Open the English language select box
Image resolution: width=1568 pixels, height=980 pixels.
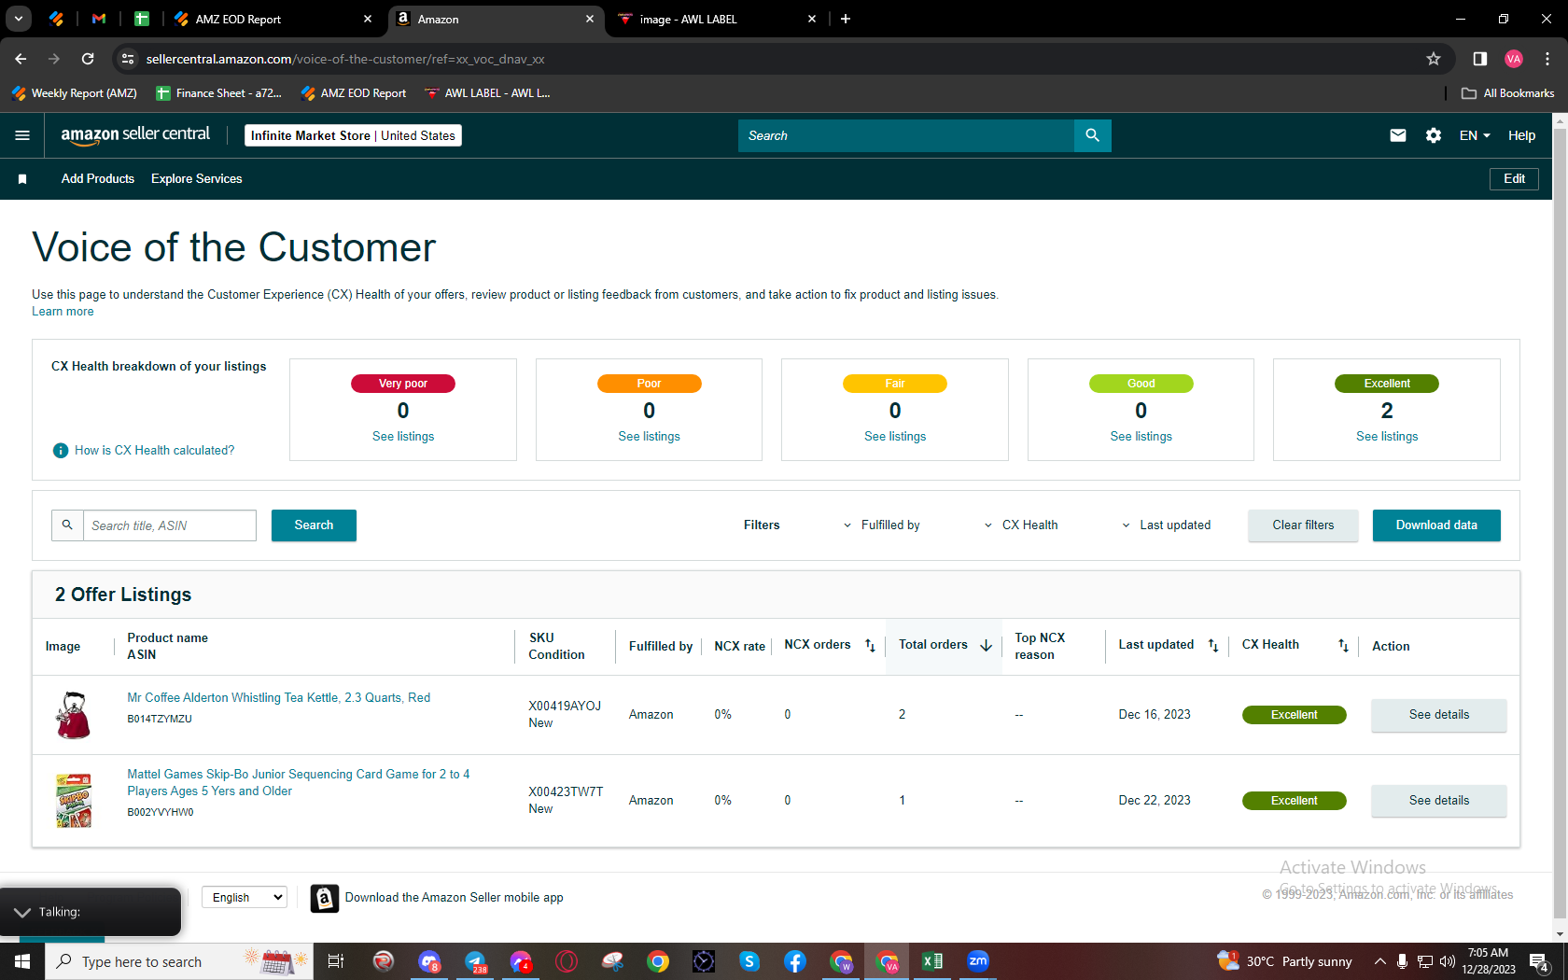click(x=245, y=898)
